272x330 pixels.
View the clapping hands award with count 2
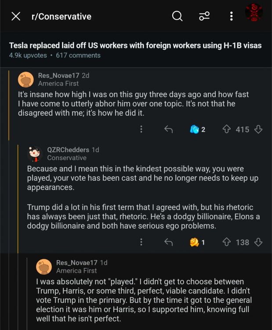[x=197, y=129]
